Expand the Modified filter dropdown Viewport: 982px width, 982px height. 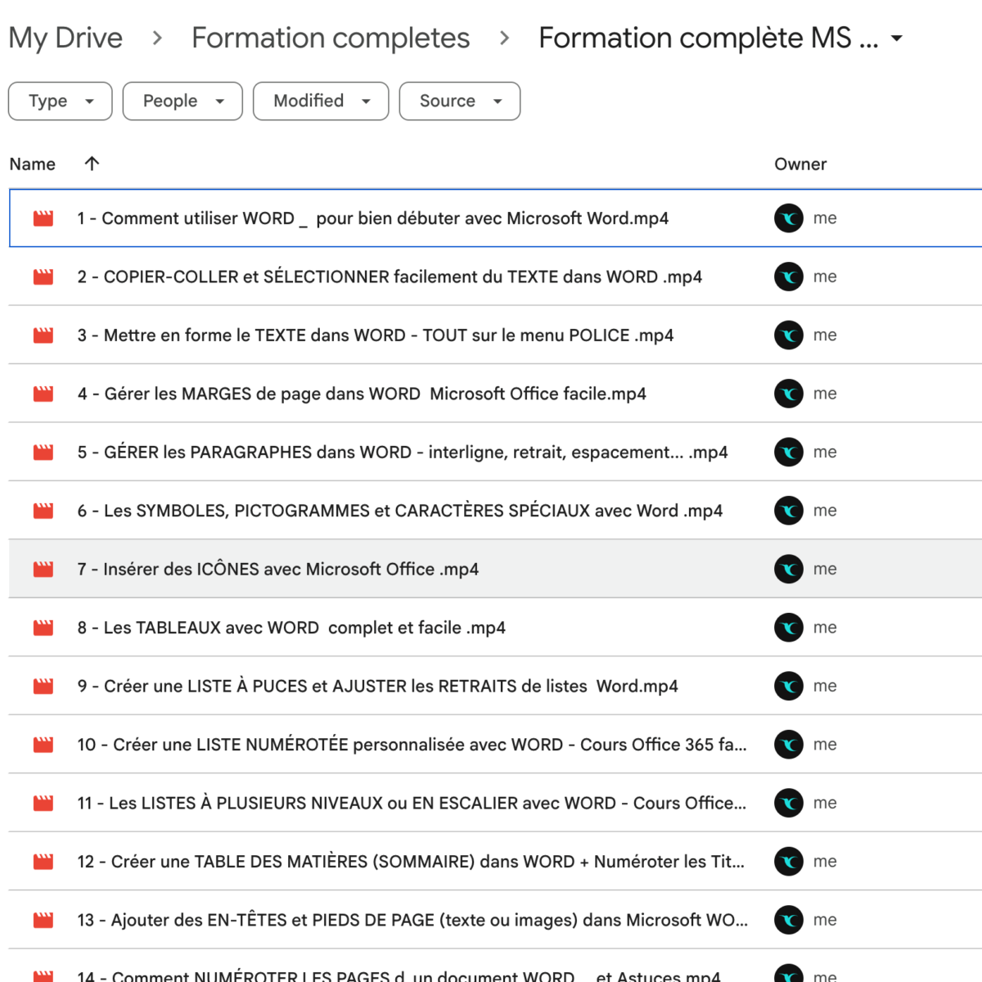pos(321,101)
